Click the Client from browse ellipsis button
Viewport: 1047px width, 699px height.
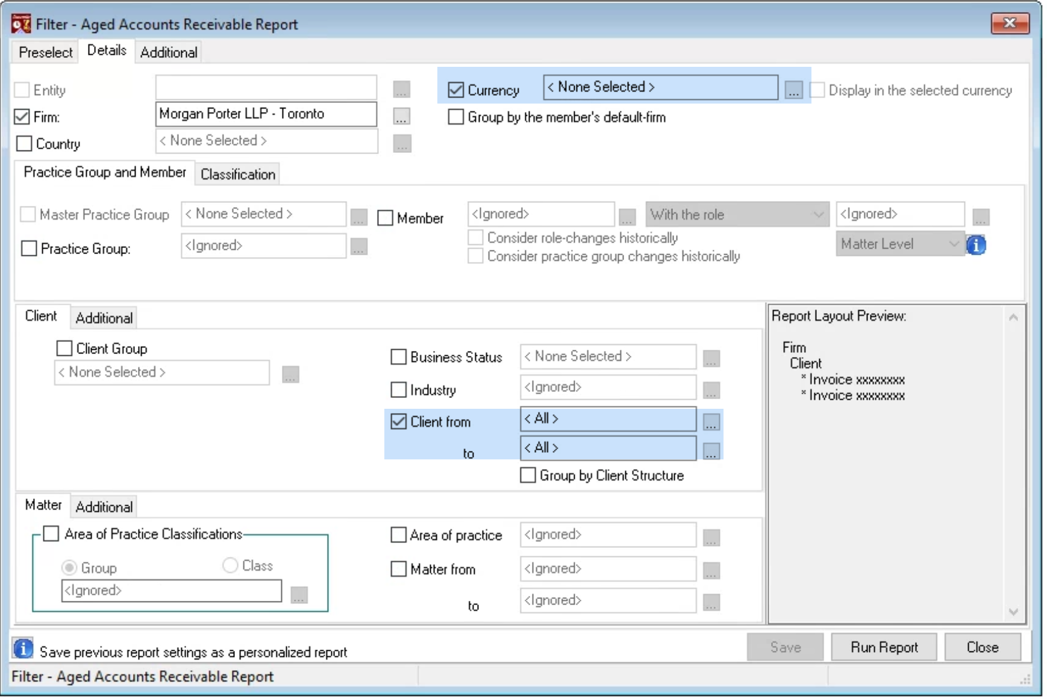pos(711,421)
